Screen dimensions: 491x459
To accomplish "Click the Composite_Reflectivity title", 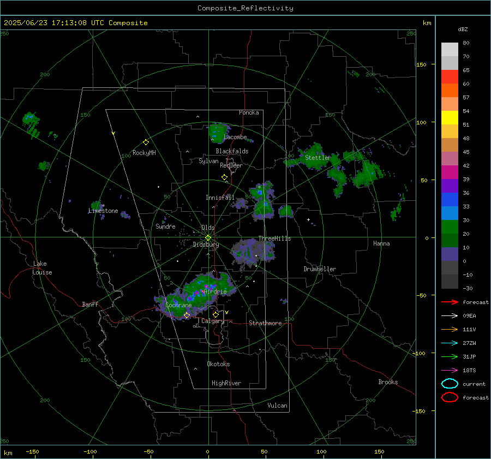I will pos(245,8).
